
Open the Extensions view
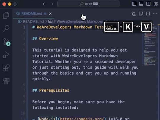(6, 68)
